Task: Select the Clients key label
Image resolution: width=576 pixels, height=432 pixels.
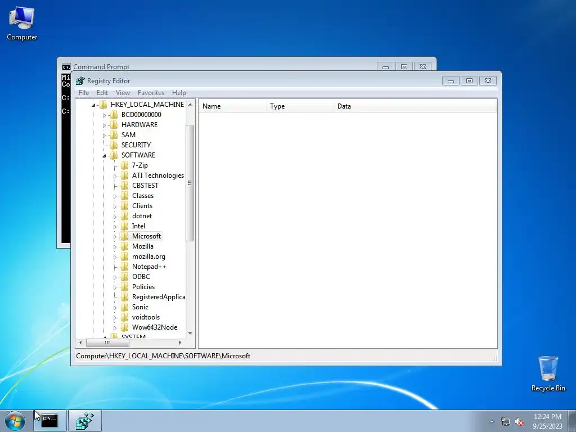Action: (142, 206)
